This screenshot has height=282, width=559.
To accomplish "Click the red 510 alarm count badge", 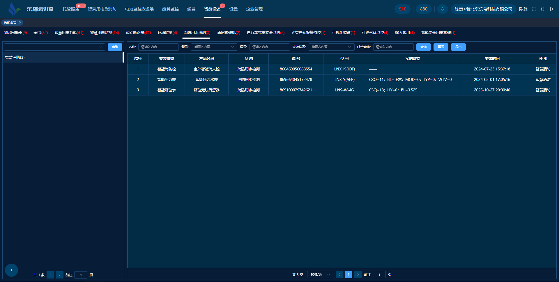I will (x=402, y=9).
